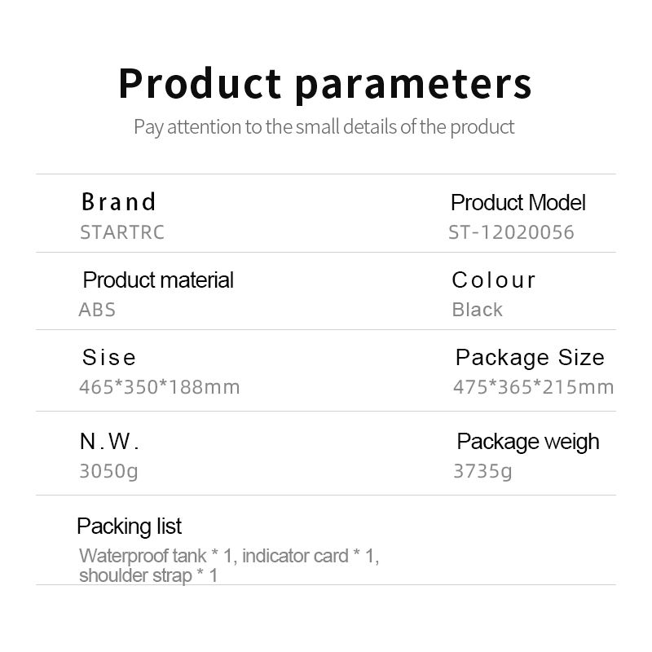Click the Waterproof tank packing list text

[x=229, y=566]
